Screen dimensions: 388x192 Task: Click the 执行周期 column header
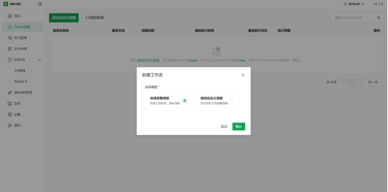284,31
